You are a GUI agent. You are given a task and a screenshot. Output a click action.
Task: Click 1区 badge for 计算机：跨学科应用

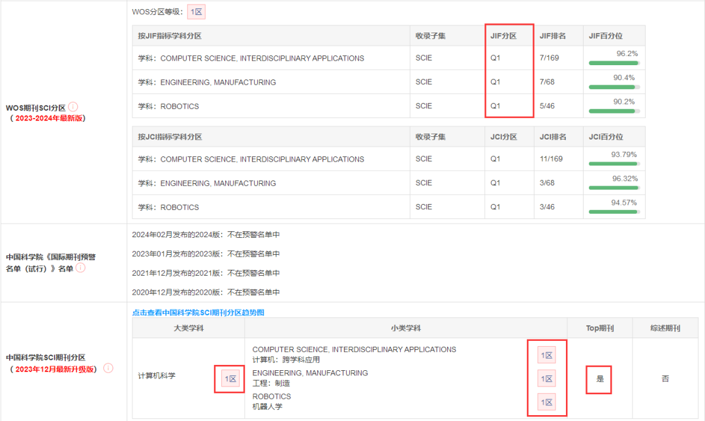[x=547, y=355]
